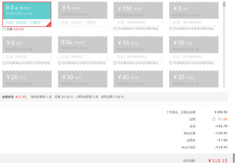The image size is (235, 163).
Task: Open the info icon beside 满188
Action: tap(83, 43)
